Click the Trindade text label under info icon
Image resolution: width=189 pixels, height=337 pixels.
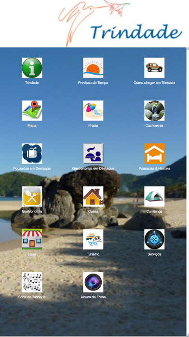[32, 82]
